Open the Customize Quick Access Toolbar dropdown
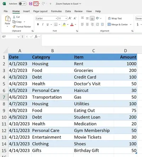This screenshot has width=142, height=157. tap(50, 4)
